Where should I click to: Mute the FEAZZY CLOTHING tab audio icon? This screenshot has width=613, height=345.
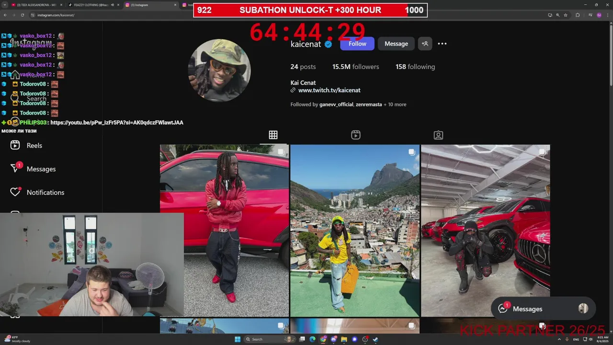click(113, 5)
